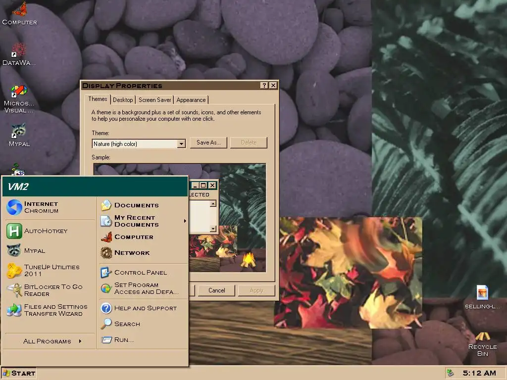The image size is (507, 380).
Task: Click the selling-l... file on desktop
Action: [482, 297]
